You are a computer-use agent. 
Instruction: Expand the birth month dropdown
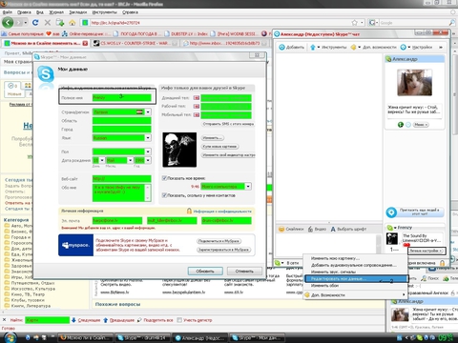[131, 160]
